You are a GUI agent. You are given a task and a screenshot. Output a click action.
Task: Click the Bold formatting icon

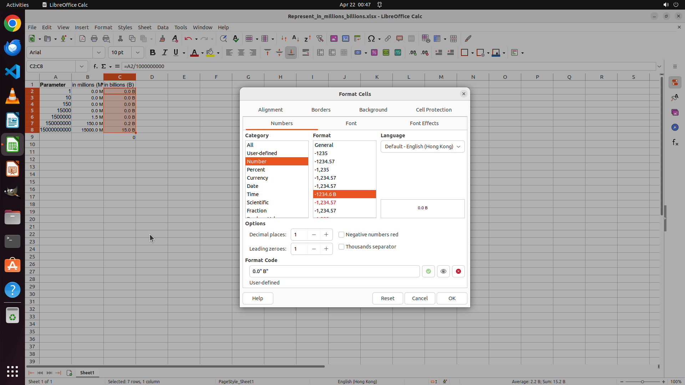click(153, 52)
